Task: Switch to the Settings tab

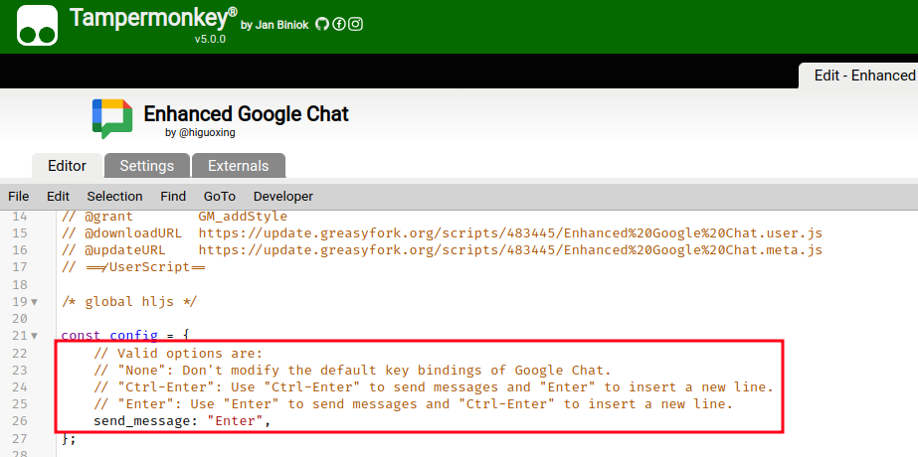Action: pos(147,166)
